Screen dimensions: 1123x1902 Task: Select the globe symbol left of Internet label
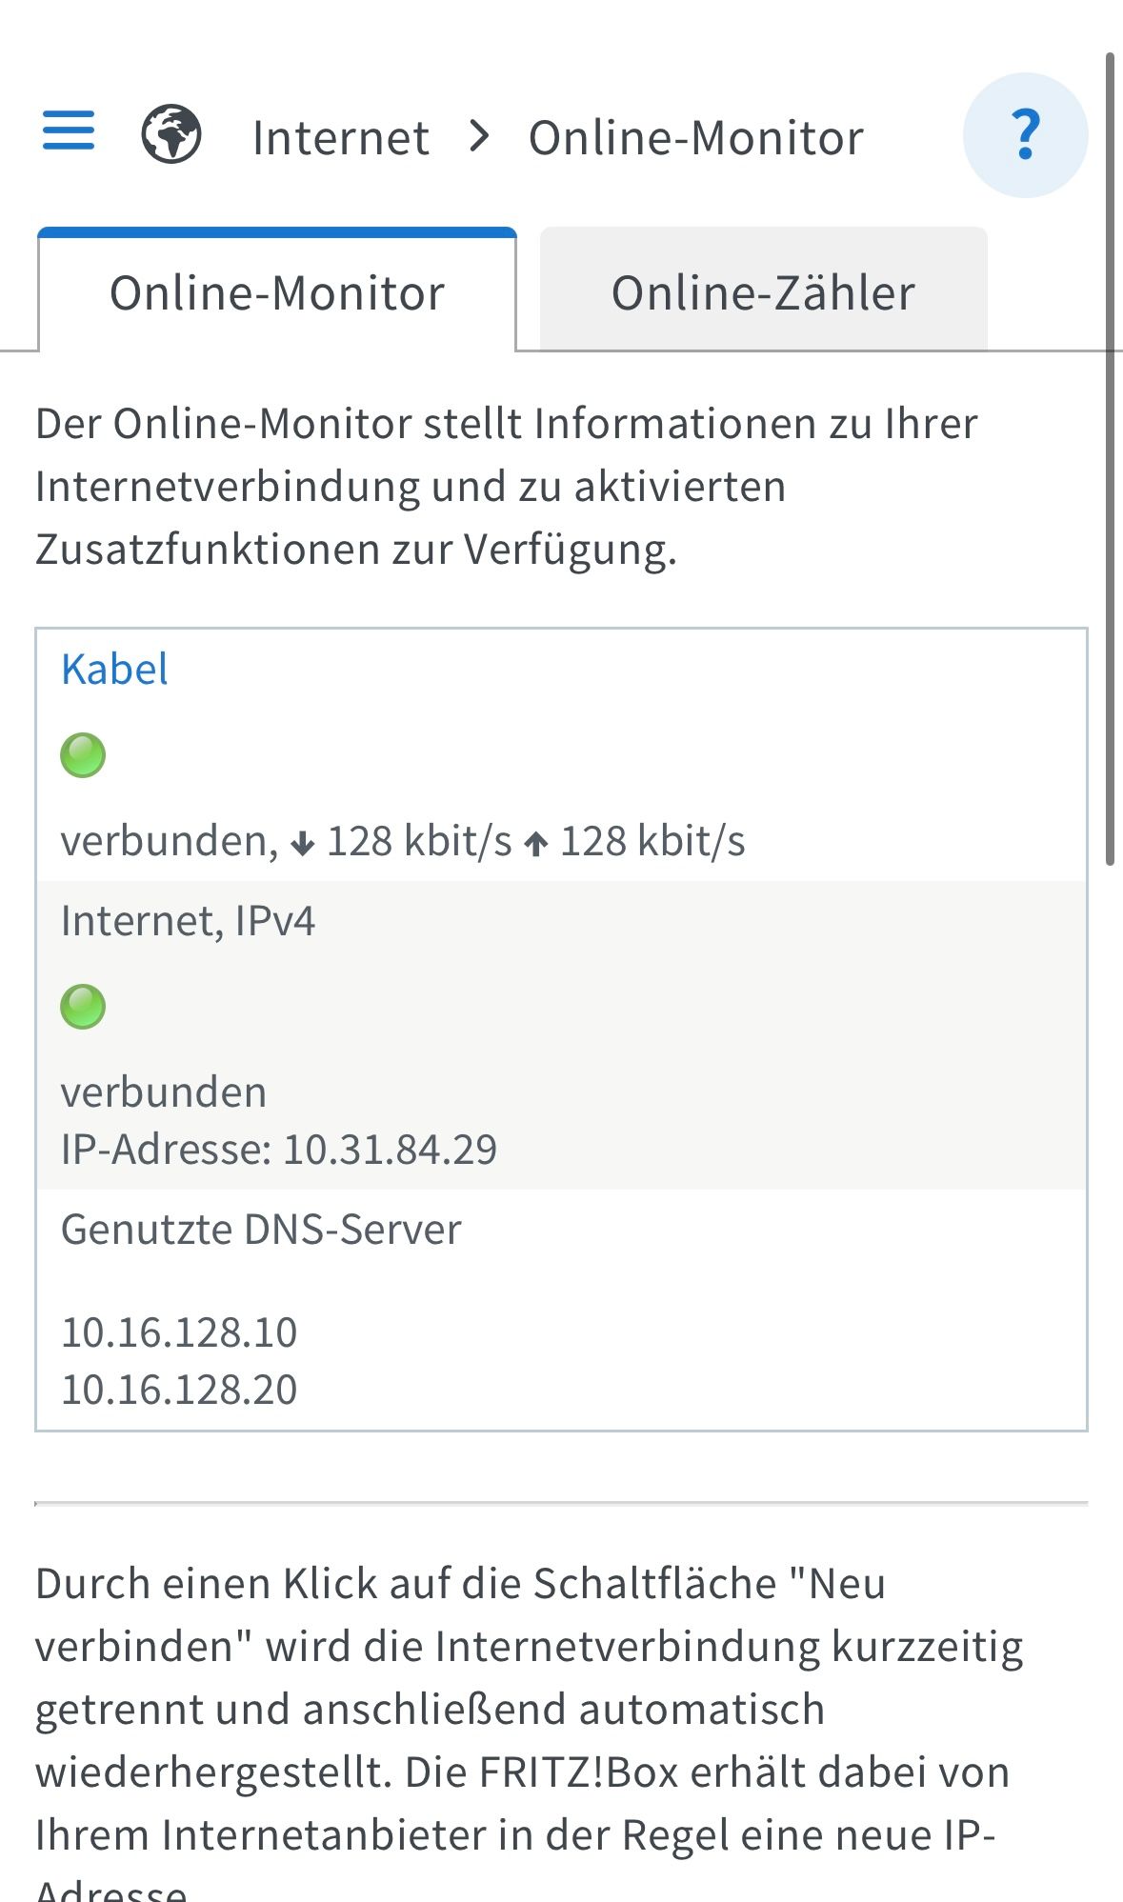(171, 135)
